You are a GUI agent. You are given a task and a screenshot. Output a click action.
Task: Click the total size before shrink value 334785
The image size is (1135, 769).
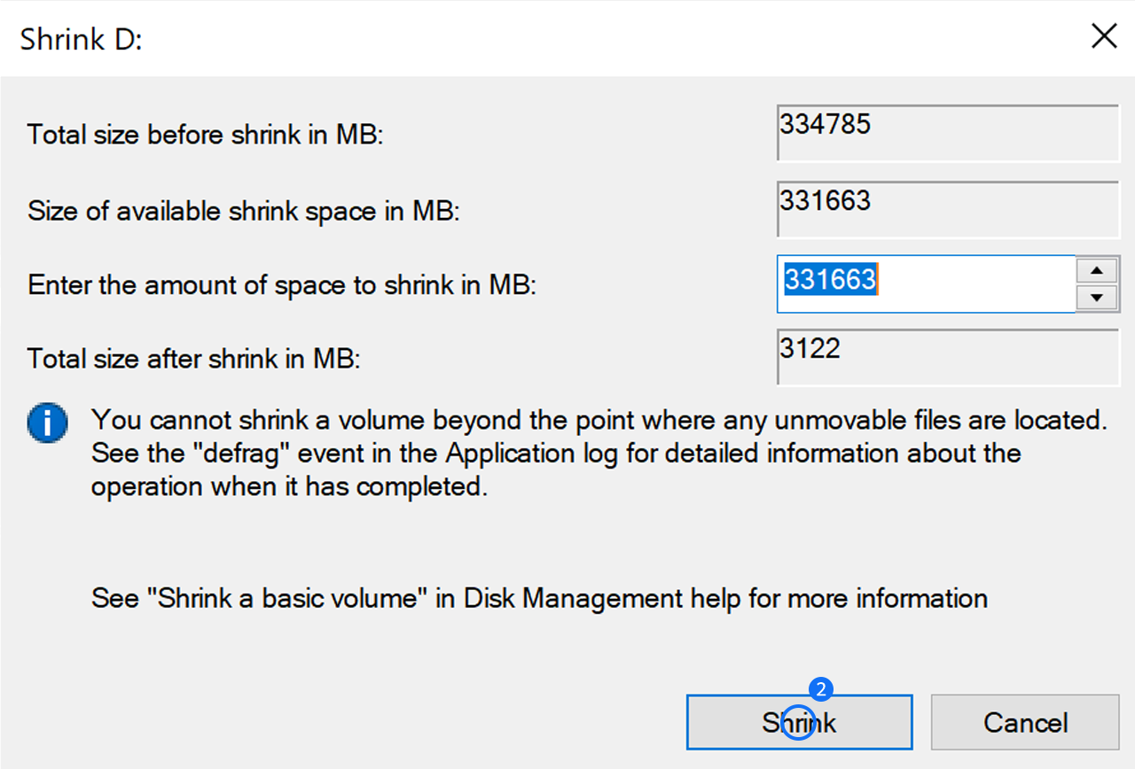click(x=947, y=133)
